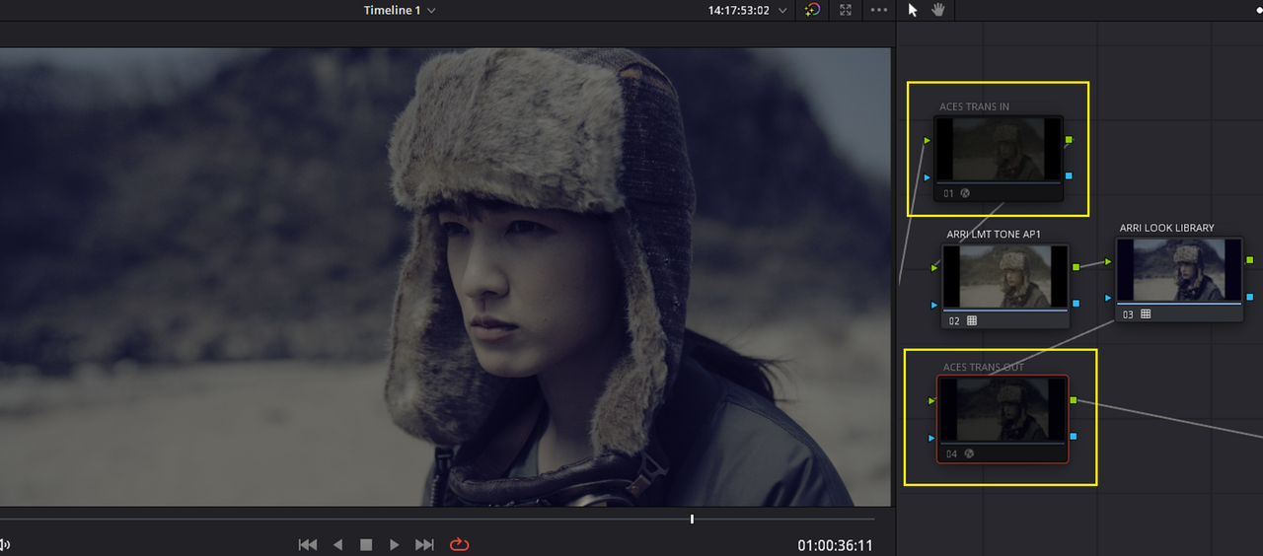Jump to last frame in transport controls
Viewport: 1263px width, 556px height.
coord(424,544)
